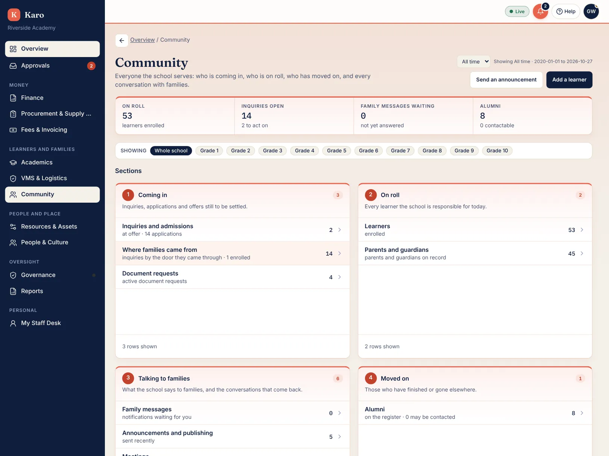Click the People & Culture sidebar icon
The width and height of the screenshot is (609, 456).
[x=13, y=242]
